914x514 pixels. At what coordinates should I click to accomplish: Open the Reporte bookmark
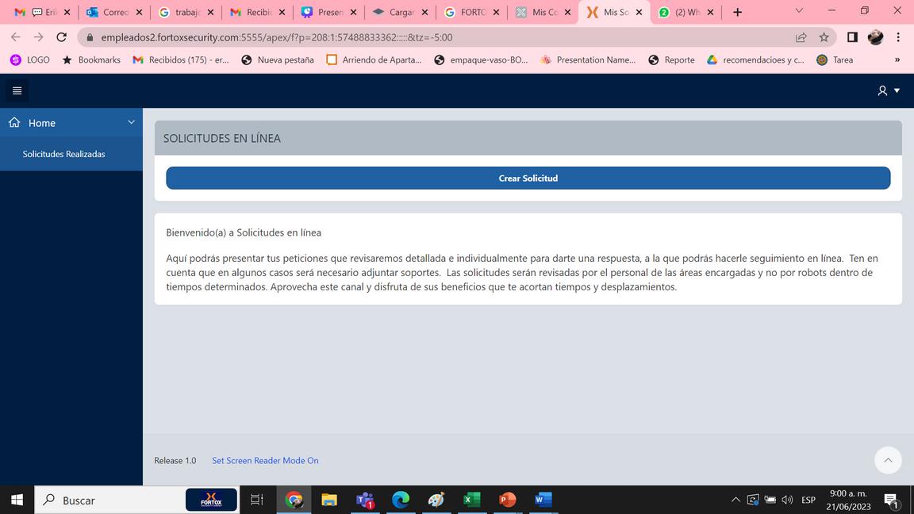[671, 59]
